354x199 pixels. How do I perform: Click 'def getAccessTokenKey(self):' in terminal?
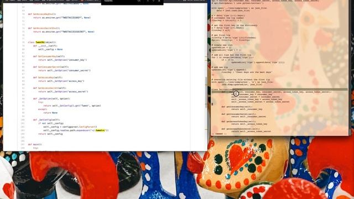click(x=238, y=122)
